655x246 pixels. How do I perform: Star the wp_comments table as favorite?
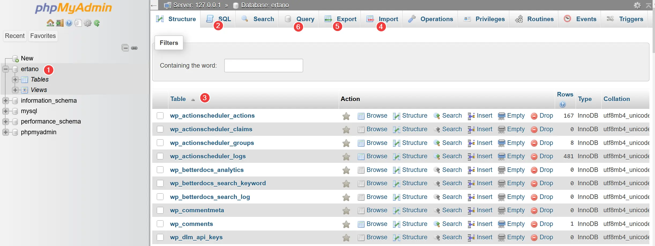tap(346, 224)
